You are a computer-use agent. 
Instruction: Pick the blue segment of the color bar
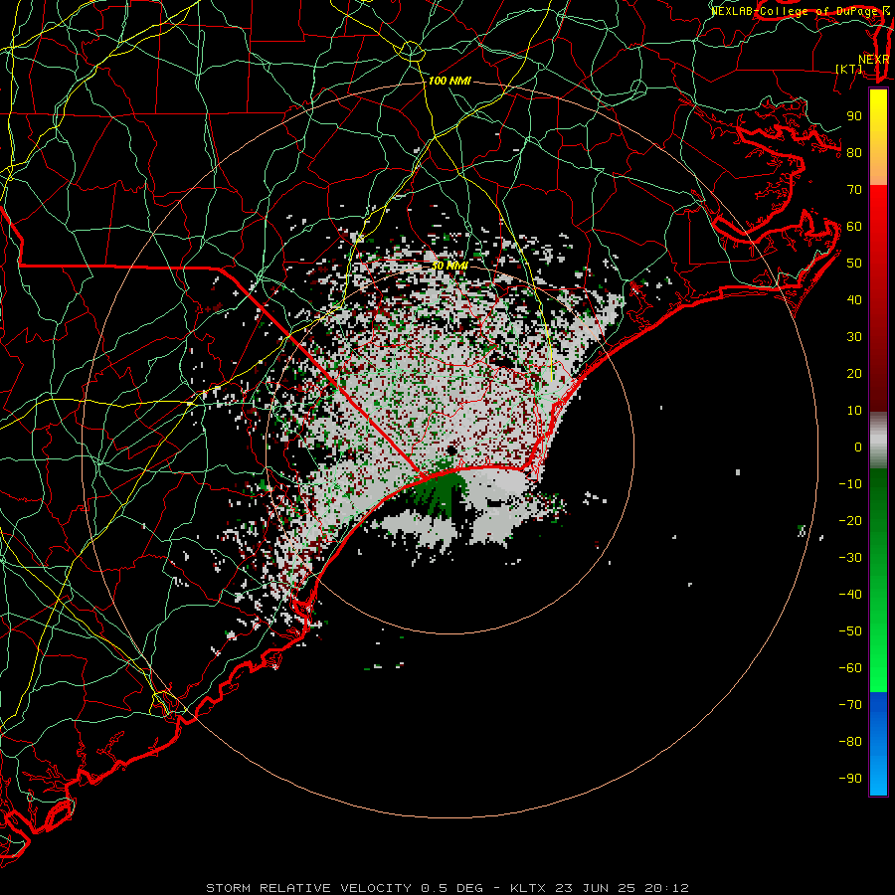click(x=878, y=743)
